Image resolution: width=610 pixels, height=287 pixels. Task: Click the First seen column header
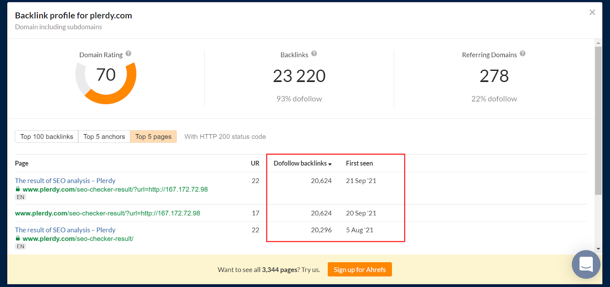click(x=360, y=163)
